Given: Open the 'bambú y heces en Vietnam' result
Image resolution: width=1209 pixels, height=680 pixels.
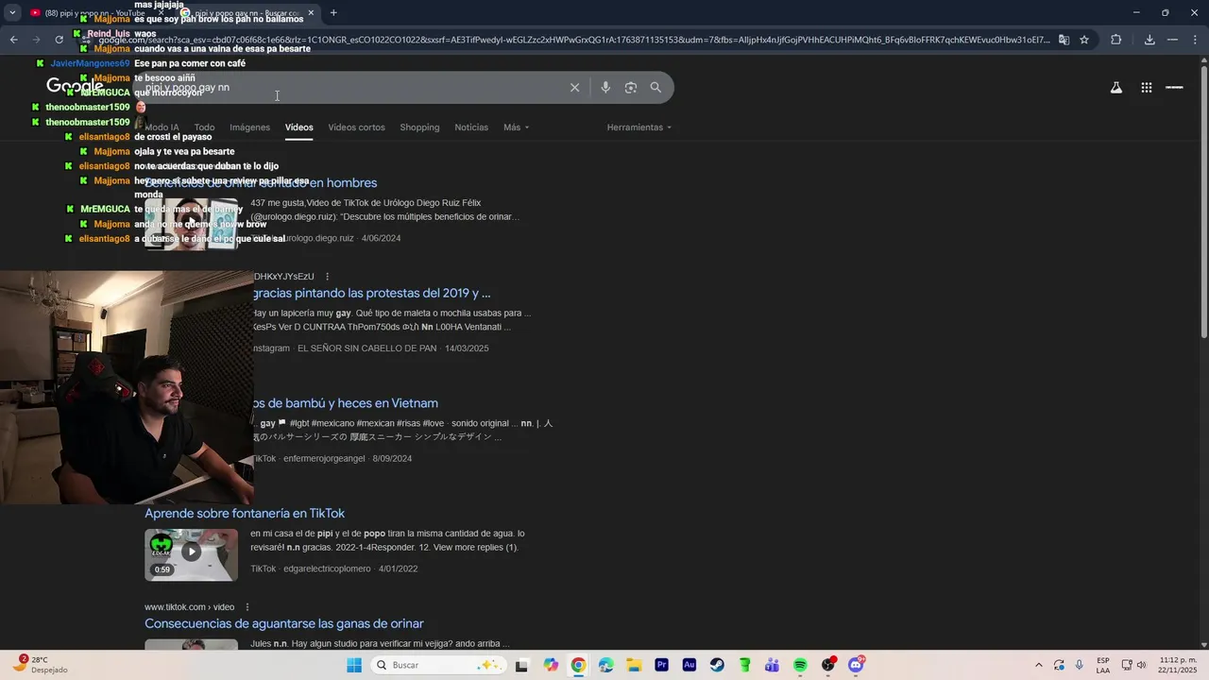Looking at the screenshot, I should click(x=346, y=403).
